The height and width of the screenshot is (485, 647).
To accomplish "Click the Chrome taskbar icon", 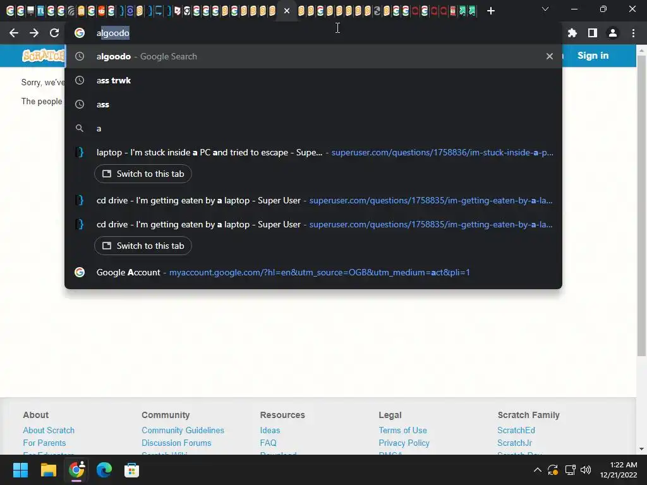I will (76, 470).
